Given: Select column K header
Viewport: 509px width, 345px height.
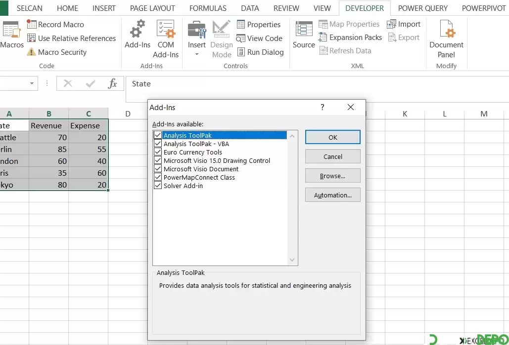Looking at the screenshot, I should point(405,114).
